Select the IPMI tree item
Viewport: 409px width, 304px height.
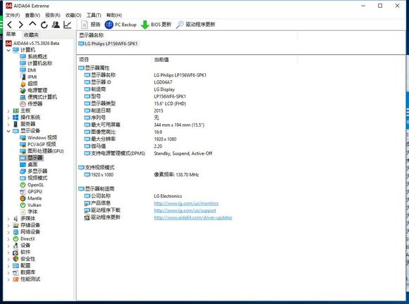tap(28, 77)
